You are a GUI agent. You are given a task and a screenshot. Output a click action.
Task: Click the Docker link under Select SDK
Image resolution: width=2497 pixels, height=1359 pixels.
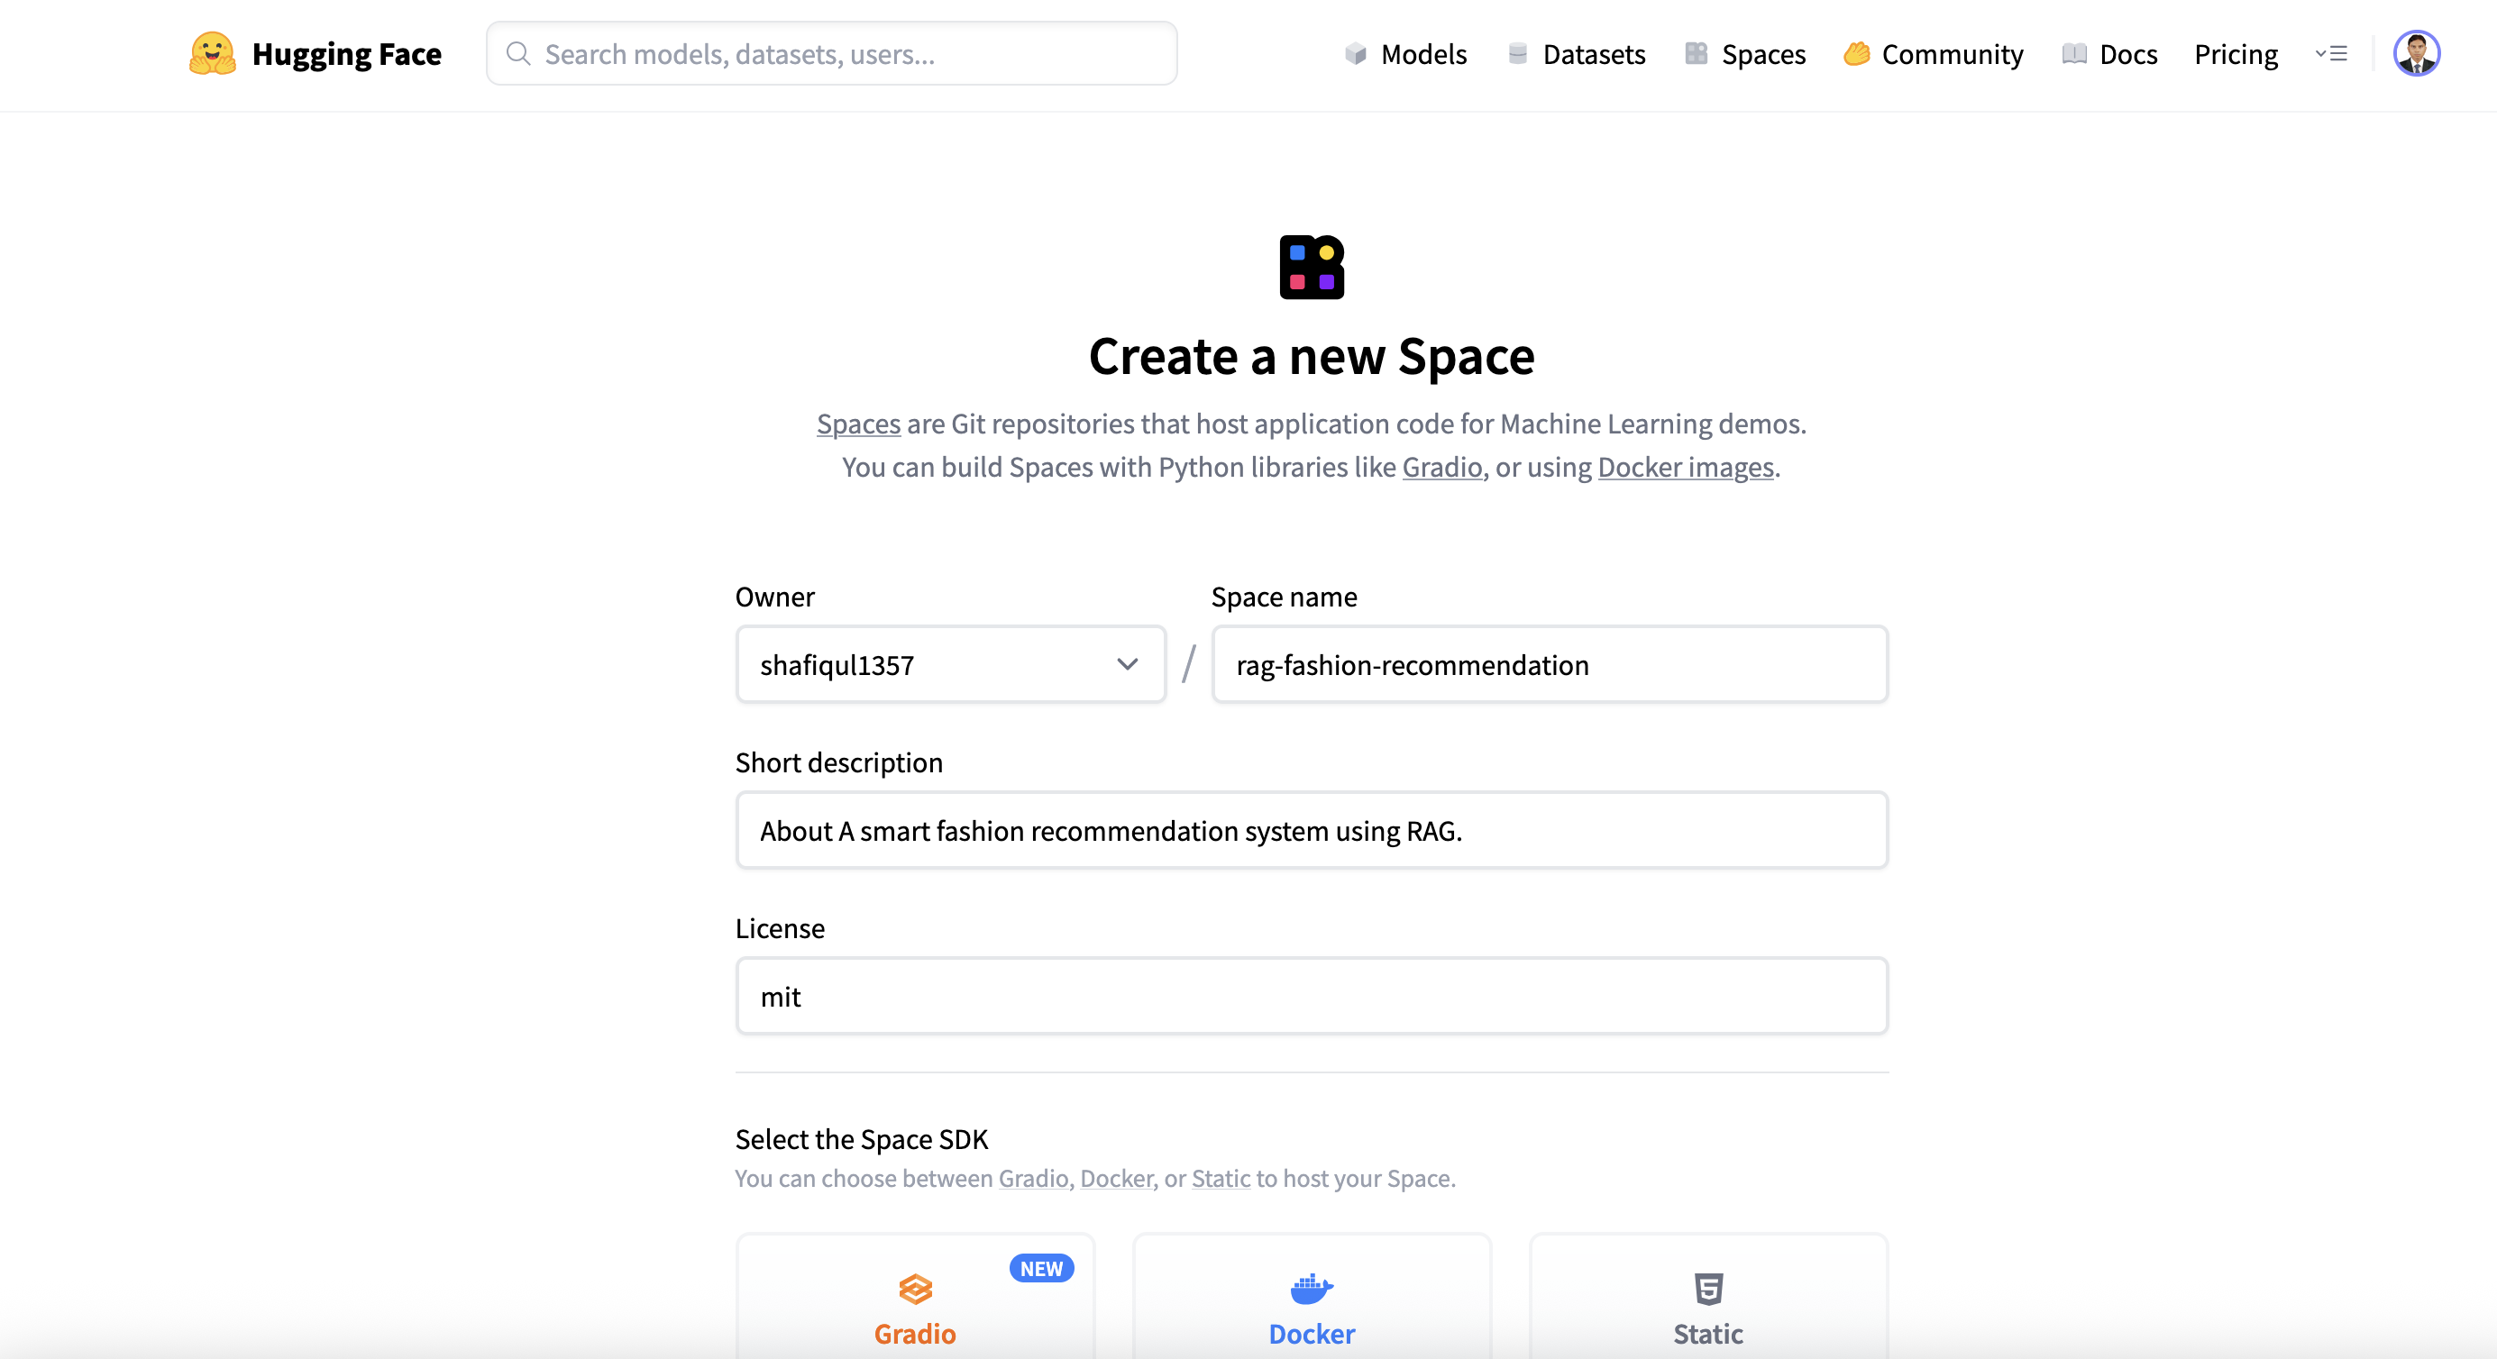coord(1117,1178)
